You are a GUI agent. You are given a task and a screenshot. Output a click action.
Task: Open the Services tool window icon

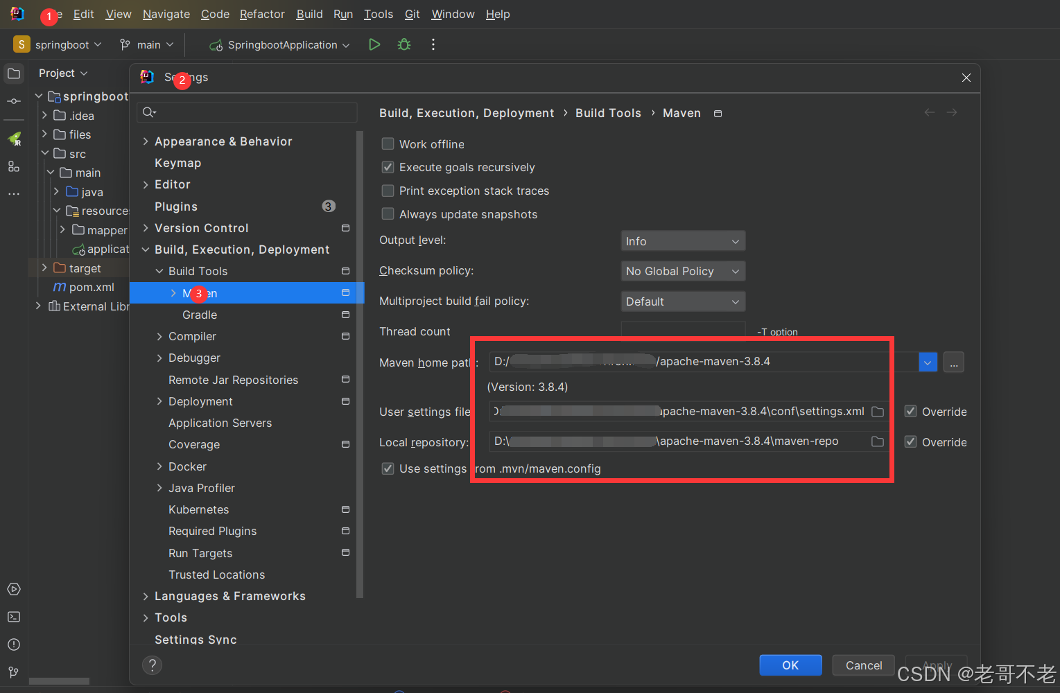(14, 589)
